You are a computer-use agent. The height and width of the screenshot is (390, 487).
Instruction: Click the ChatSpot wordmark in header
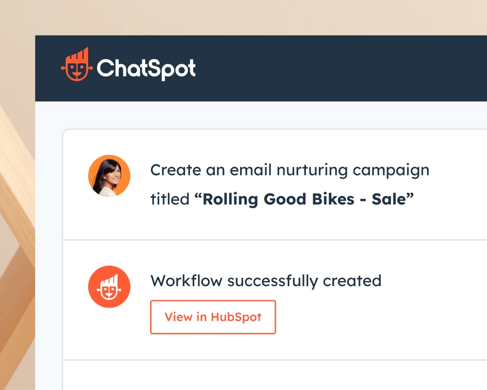[146, 68]
